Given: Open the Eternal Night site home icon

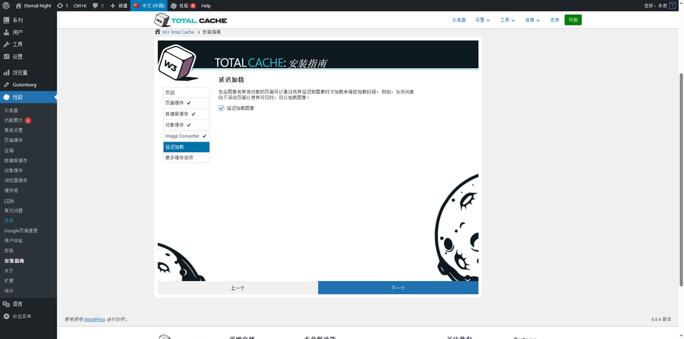Looking at the screenshot, I should click(x=18, y=5).
